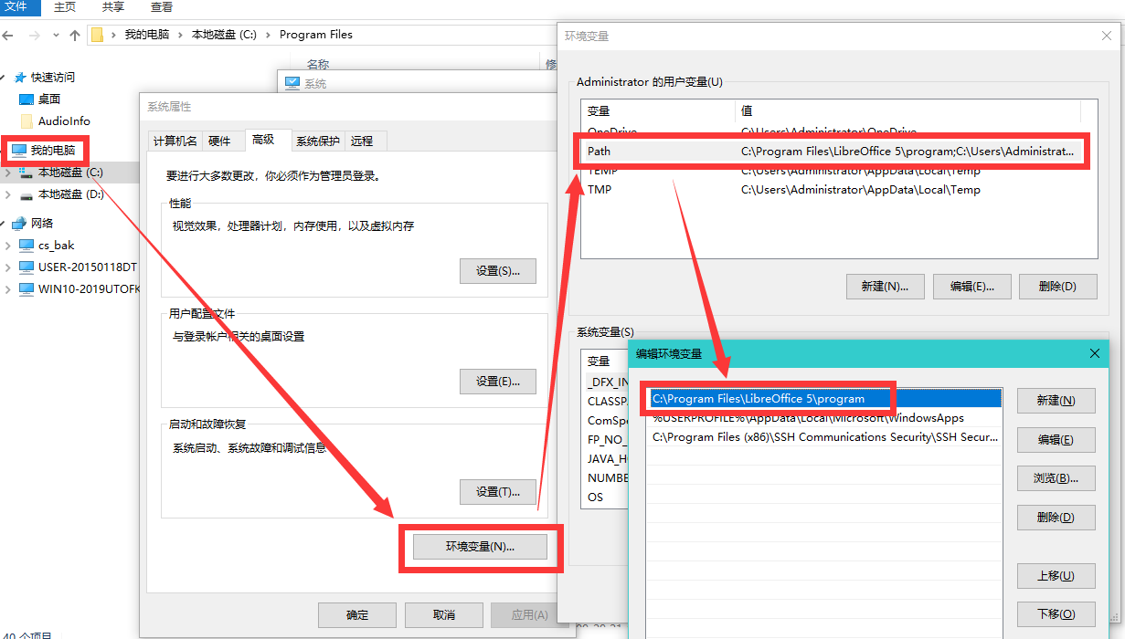The width and height of the screenshot is (1125, 639).
Task: Click the USER-20150118DT network computer icon
Action: coord(27,267)
